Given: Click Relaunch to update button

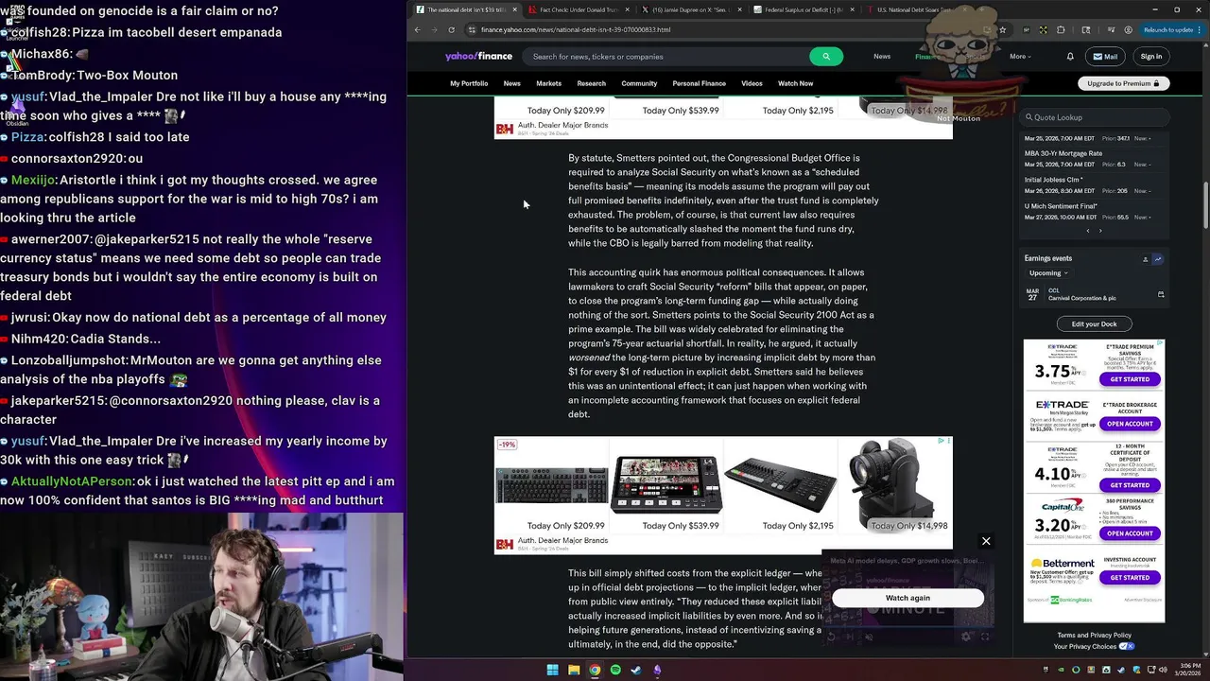Looking at the screenshot, I should 1172,29.
